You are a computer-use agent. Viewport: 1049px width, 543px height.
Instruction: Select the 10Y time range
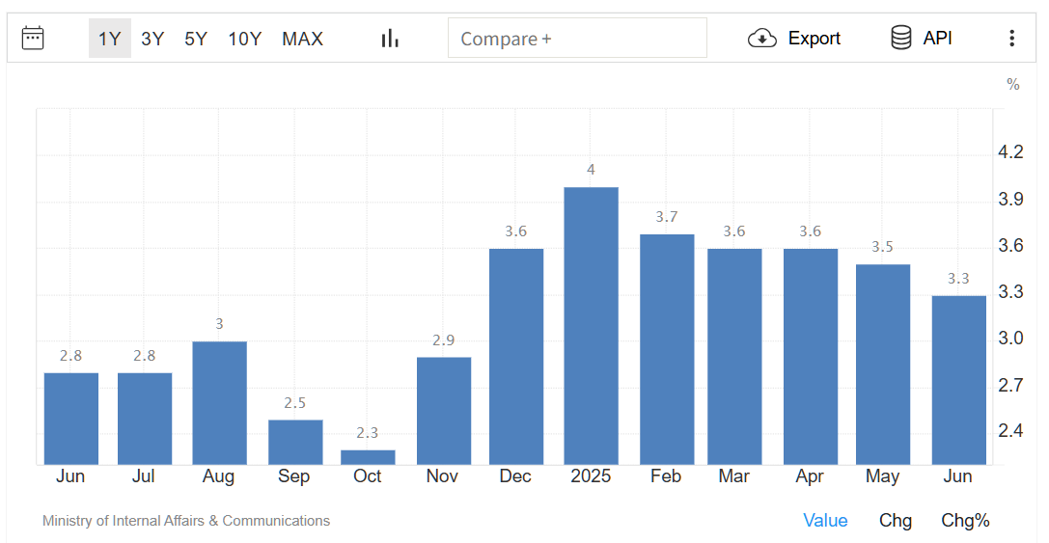(245, 39)
